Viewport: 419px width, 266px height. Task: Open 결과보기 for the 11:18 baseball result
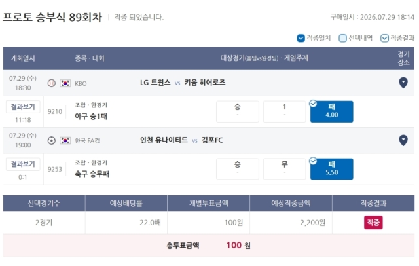23,107
